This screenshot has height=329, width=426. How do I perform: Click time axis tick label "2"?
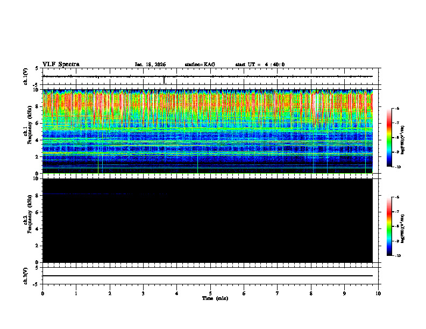click(x=110, y=294)
